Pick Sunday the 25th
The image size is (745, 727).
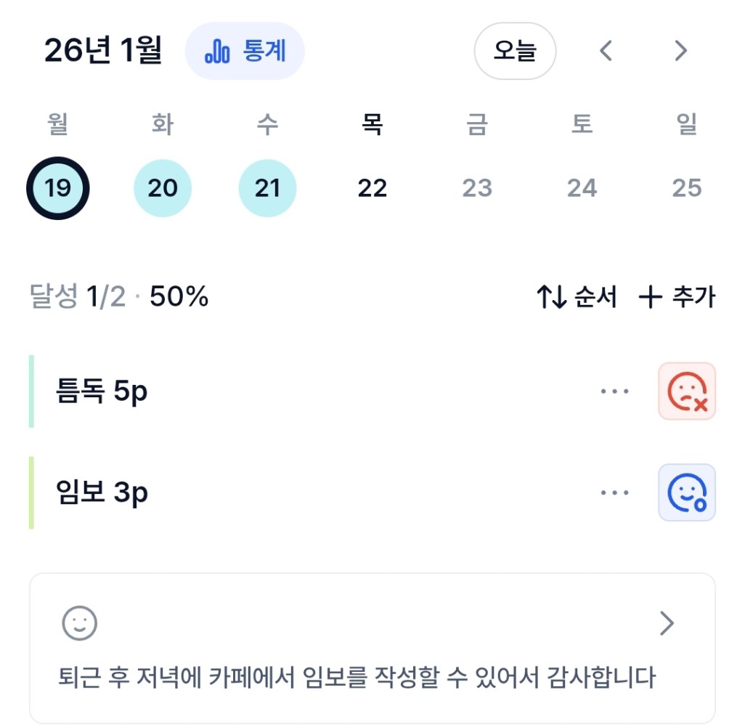pyautogui.click(x=686, y=189)
